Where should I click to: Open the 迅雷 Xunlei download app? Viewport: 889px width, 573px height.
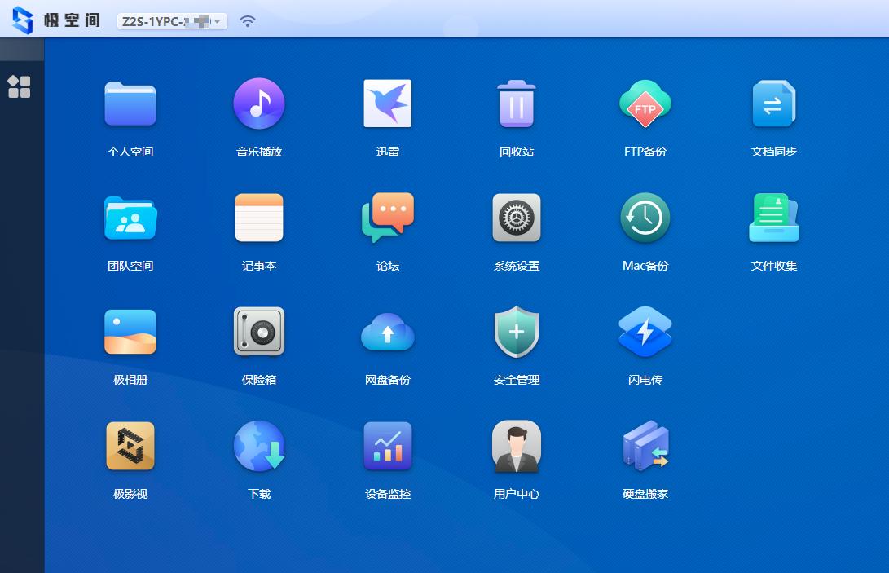click(x=388, y=104)
